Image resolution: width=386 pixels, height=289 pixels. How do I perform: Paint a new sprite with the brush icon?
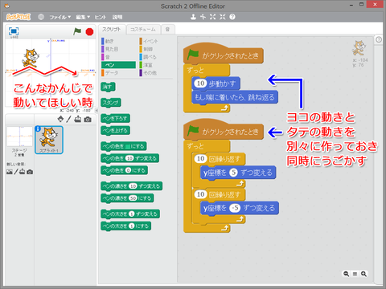click(69, 119)
